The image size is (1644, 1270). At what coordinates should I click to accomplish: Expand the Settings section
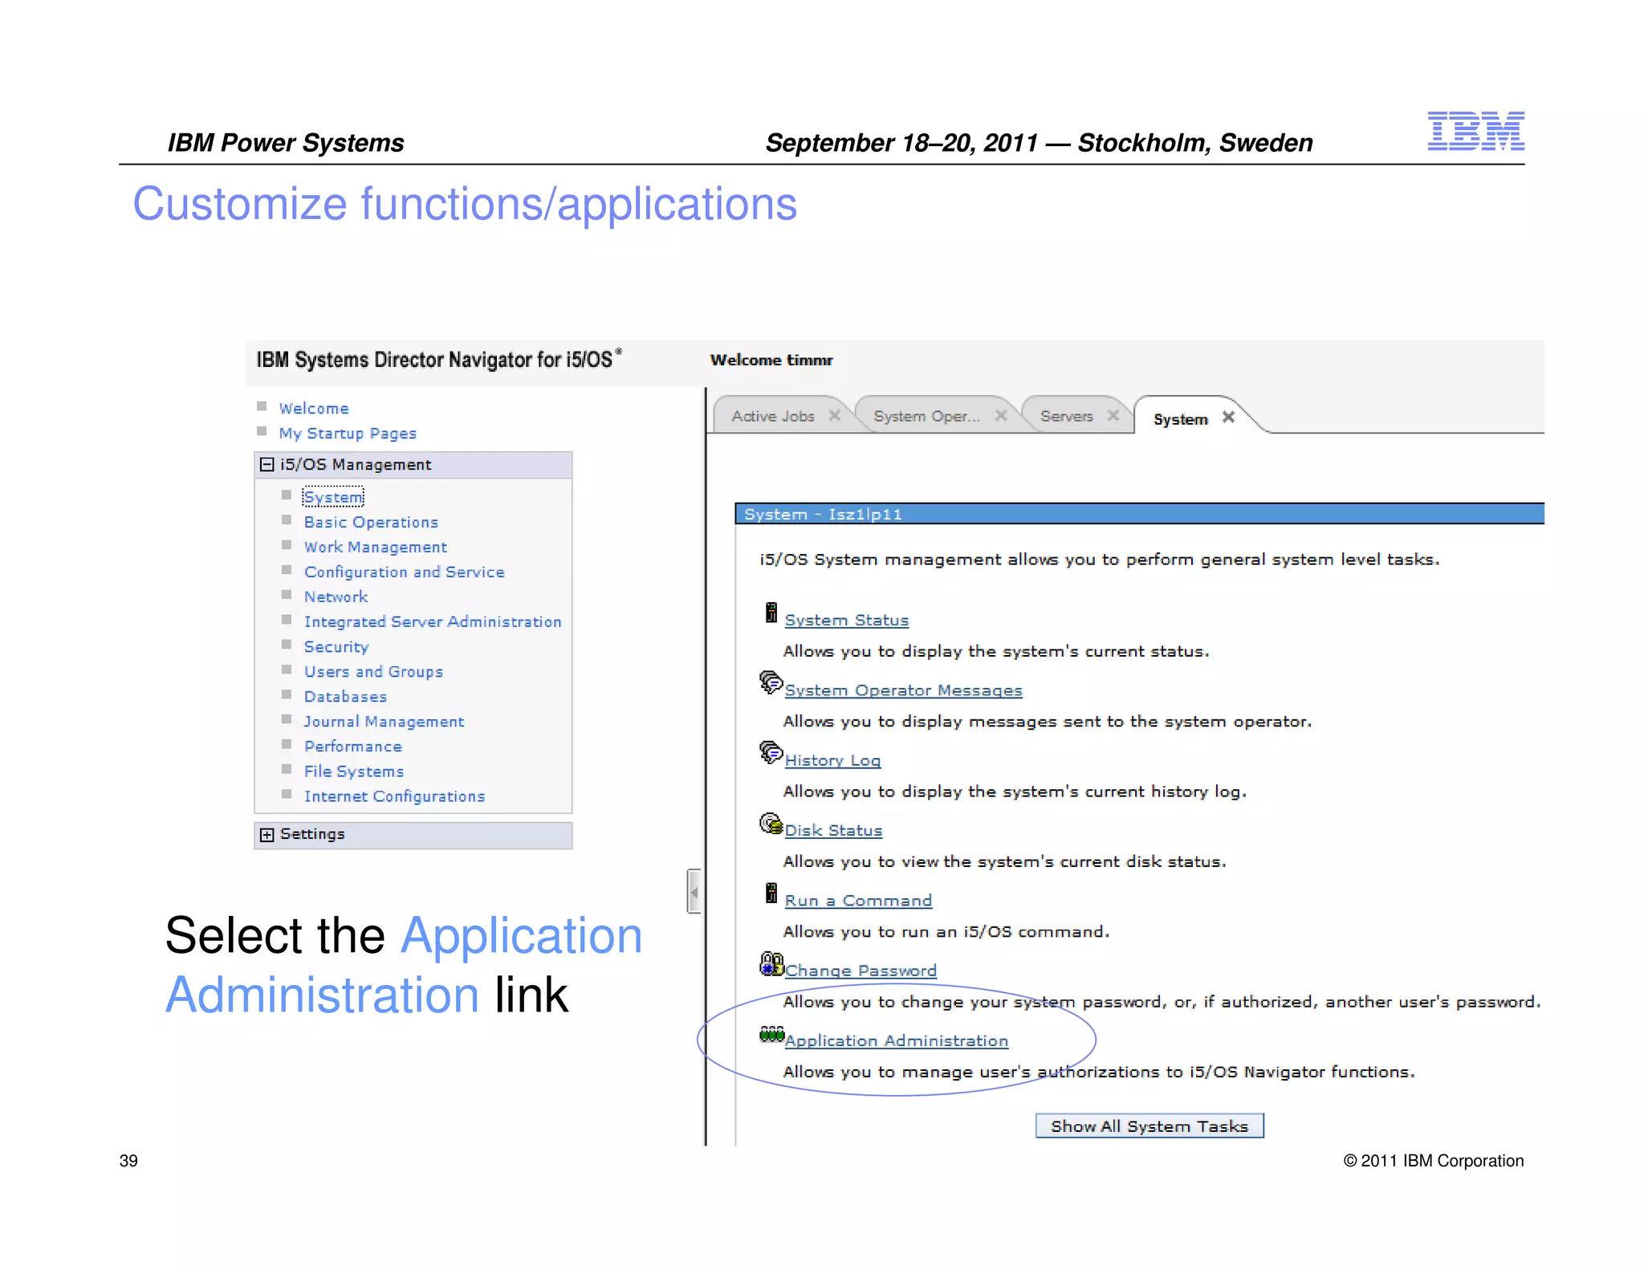267,835
